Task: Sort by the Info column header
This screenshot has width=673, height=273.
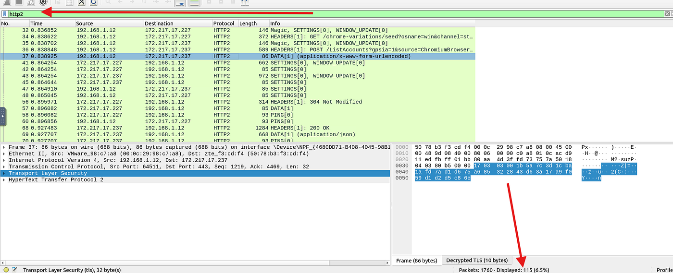Action: click(372, 24)
